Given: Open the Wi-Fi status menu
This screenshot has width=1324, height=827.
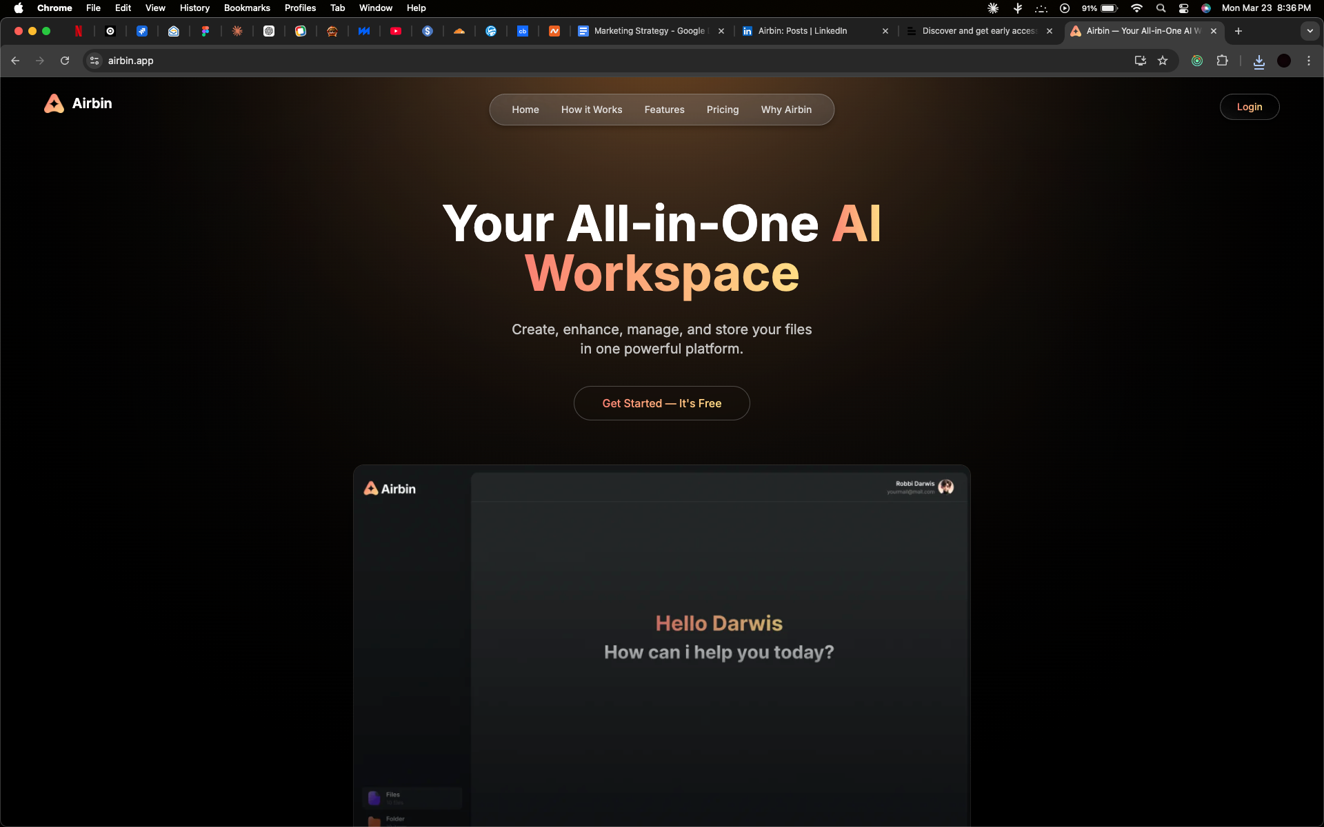Looking at the screenshot, I should pyautogui.click(x=1137, y=8).
